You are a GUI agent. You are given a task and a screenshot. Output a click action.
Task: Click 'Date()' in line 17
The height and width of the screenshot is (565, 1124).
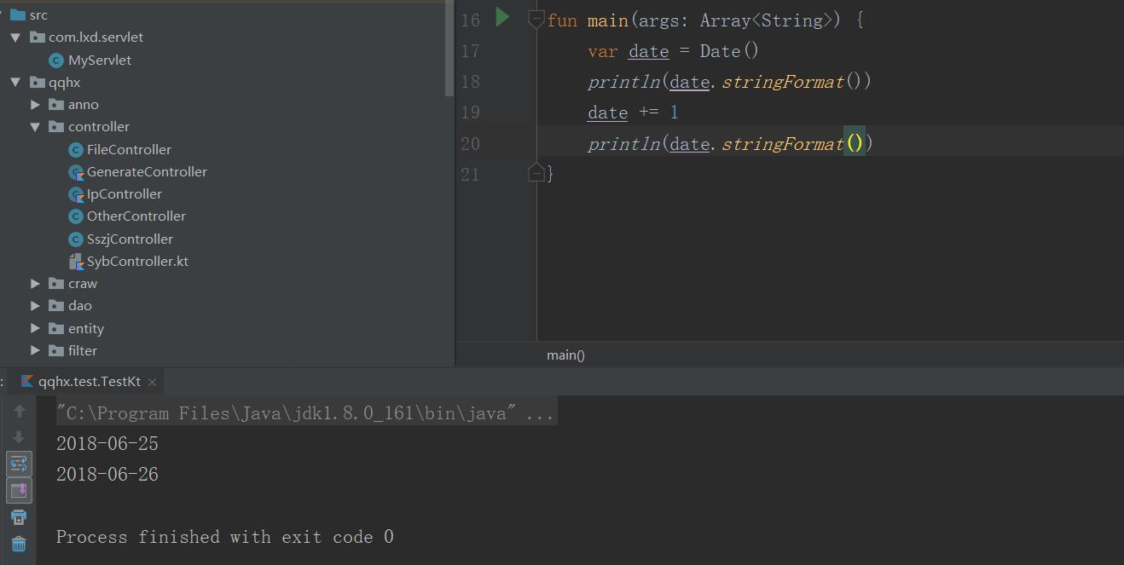(729, 51)
